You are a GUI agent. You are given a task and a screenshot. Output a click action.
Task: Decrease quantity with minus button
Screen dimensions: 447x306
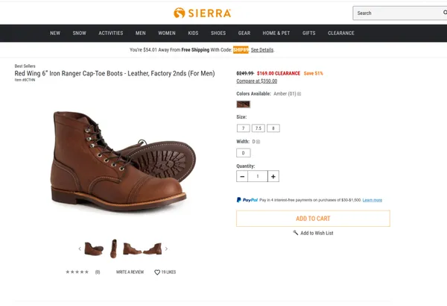click(x=242, y=177)
